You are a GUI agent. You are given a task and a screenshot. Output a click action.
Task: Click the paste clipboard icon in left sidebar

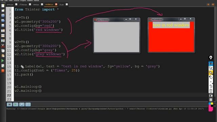tap(3, 56)
